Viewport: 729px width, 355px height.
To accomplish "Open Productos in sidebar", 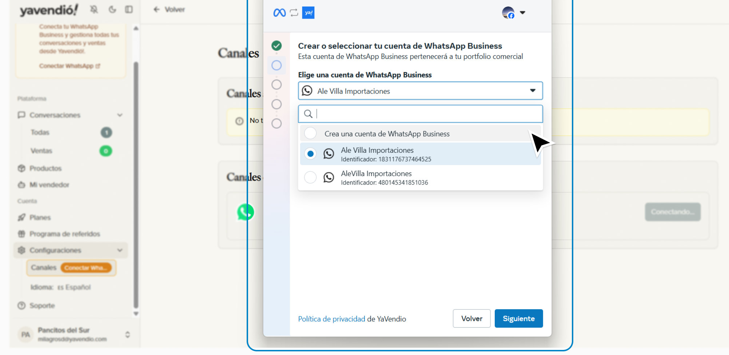I will (x=45, y=168).
